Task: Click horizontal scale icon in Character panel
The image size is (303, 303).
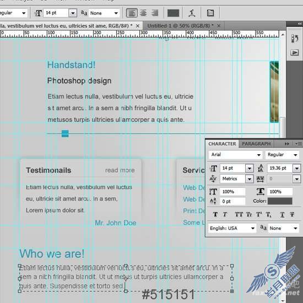Action: (261, 192)
